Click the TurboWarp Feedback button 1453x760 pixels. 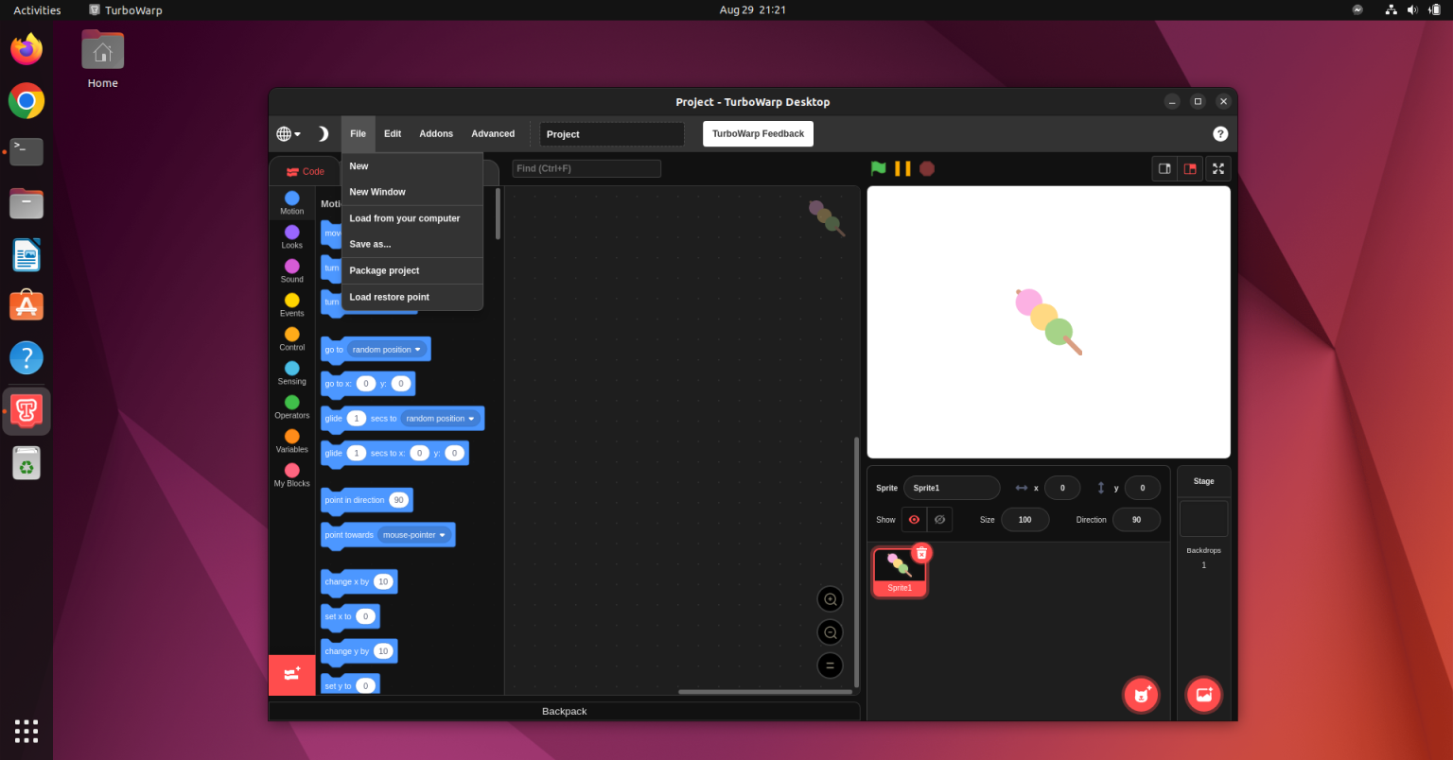[757, 133]
